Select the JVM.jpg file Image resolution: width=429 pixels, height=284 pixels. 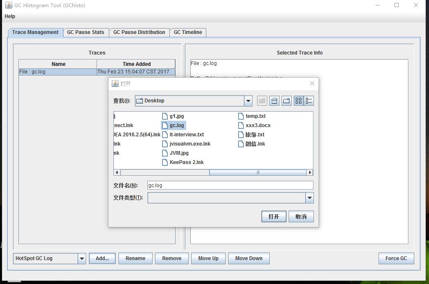175,153
